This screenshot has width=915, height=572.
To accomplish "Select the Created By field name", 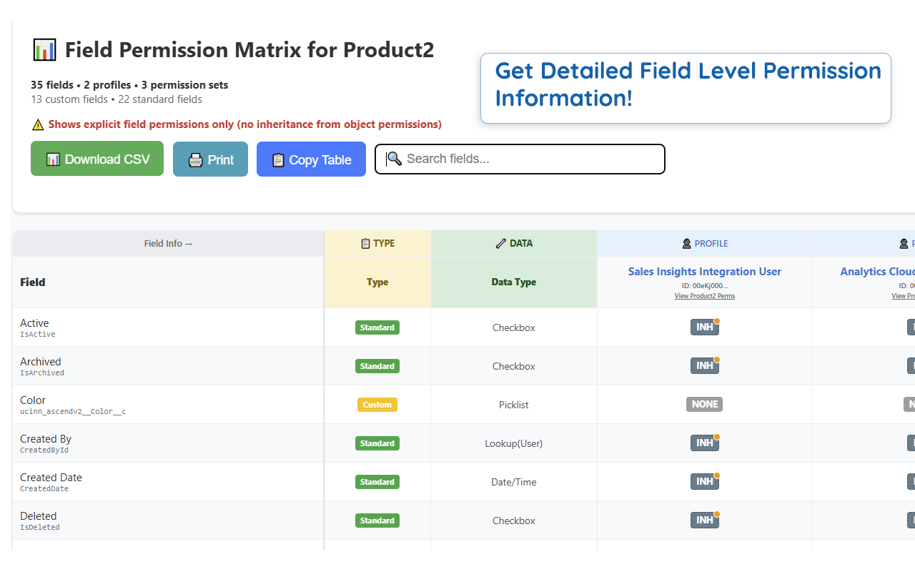I will (46, 439).
